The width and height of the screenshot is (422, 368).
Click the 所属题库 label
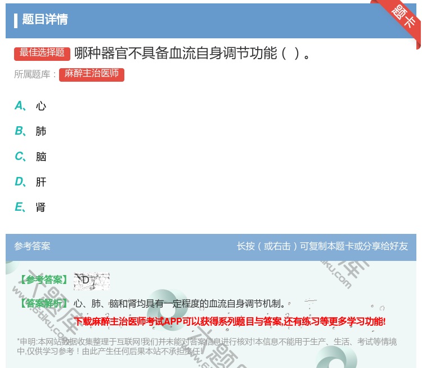click(x=35, y=74)
